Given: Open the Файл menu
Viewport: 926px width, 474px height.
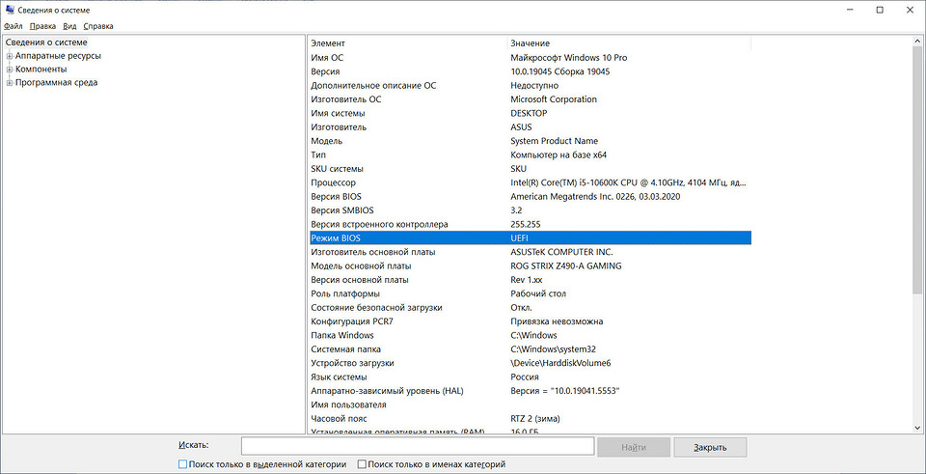Looking at the screenshot, I should pyautogui.click(x=14, y=26).
